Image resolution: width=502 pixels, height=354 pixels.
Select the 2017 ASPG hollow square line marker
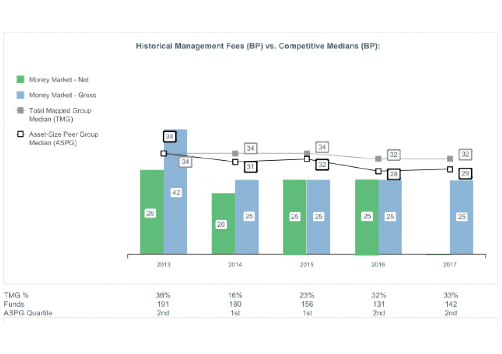(x=450, y=169)
